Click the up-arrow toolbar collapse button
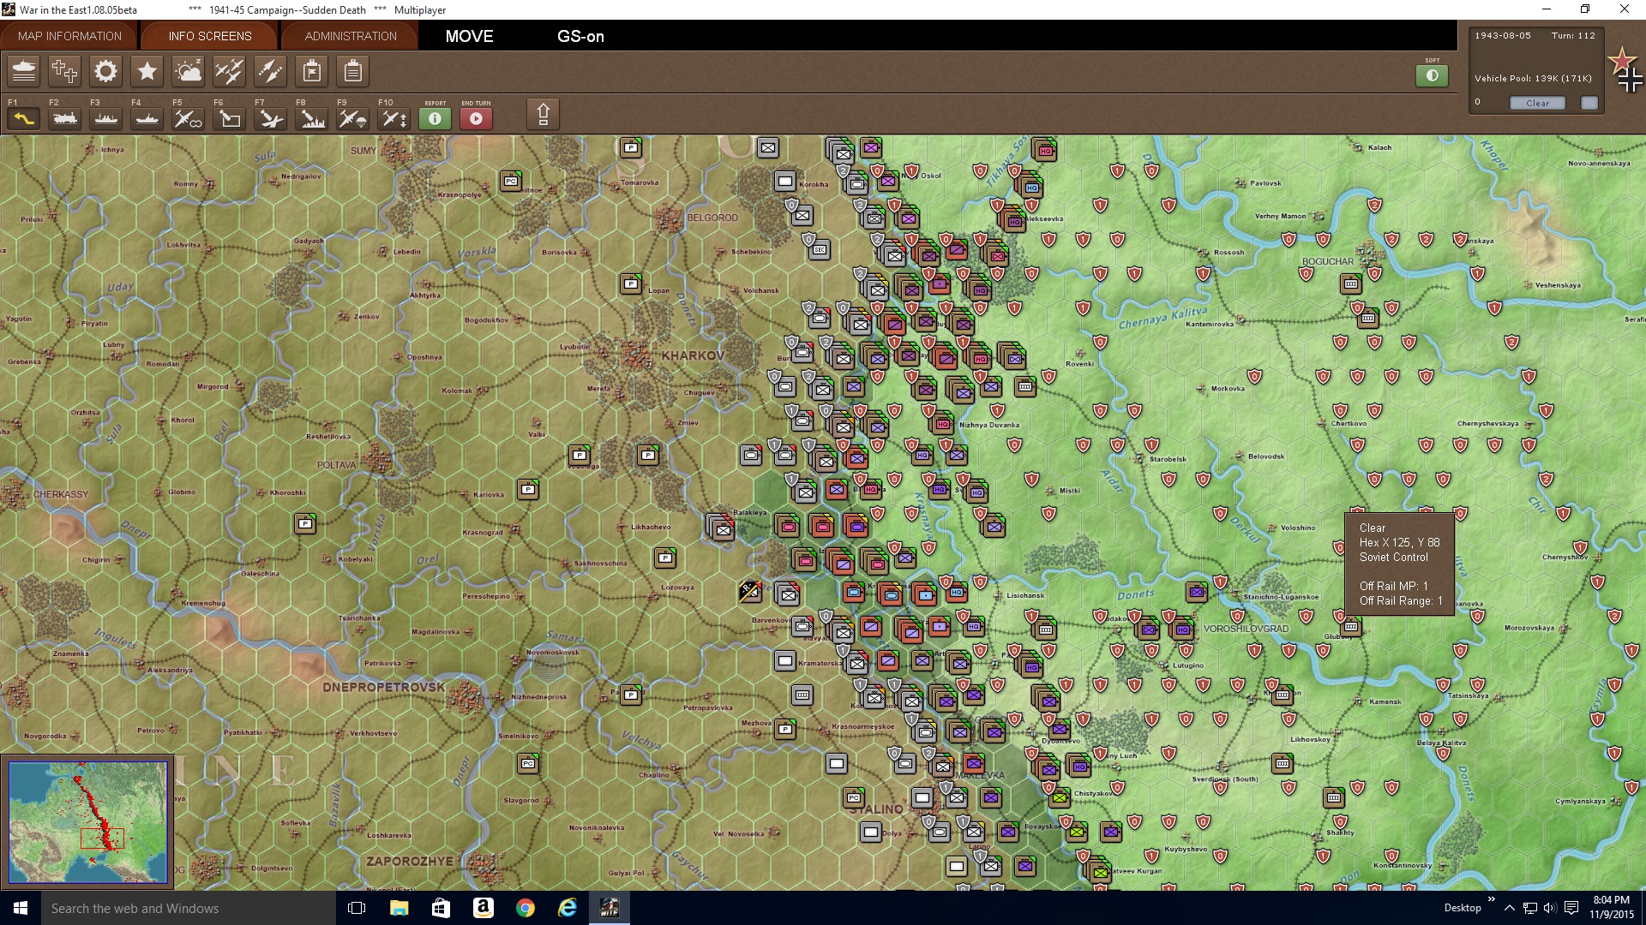Screen dimensions: 1646x925 (543, 115)
